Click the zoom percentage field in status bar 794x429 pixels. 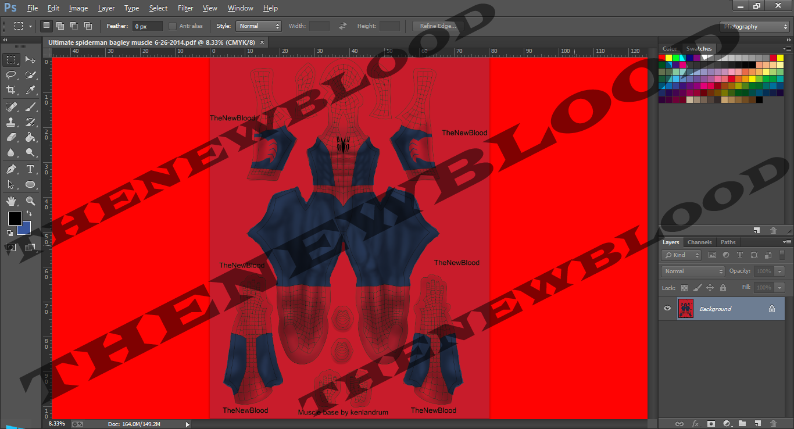click(x=57, y=424)
